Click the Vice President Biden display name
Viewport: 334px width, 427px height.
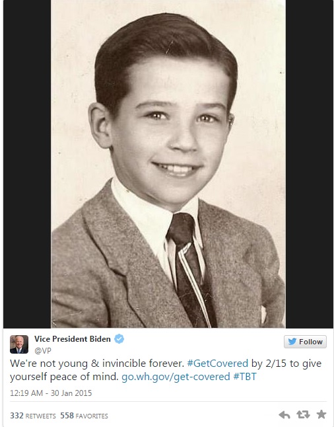pos(73,339)
